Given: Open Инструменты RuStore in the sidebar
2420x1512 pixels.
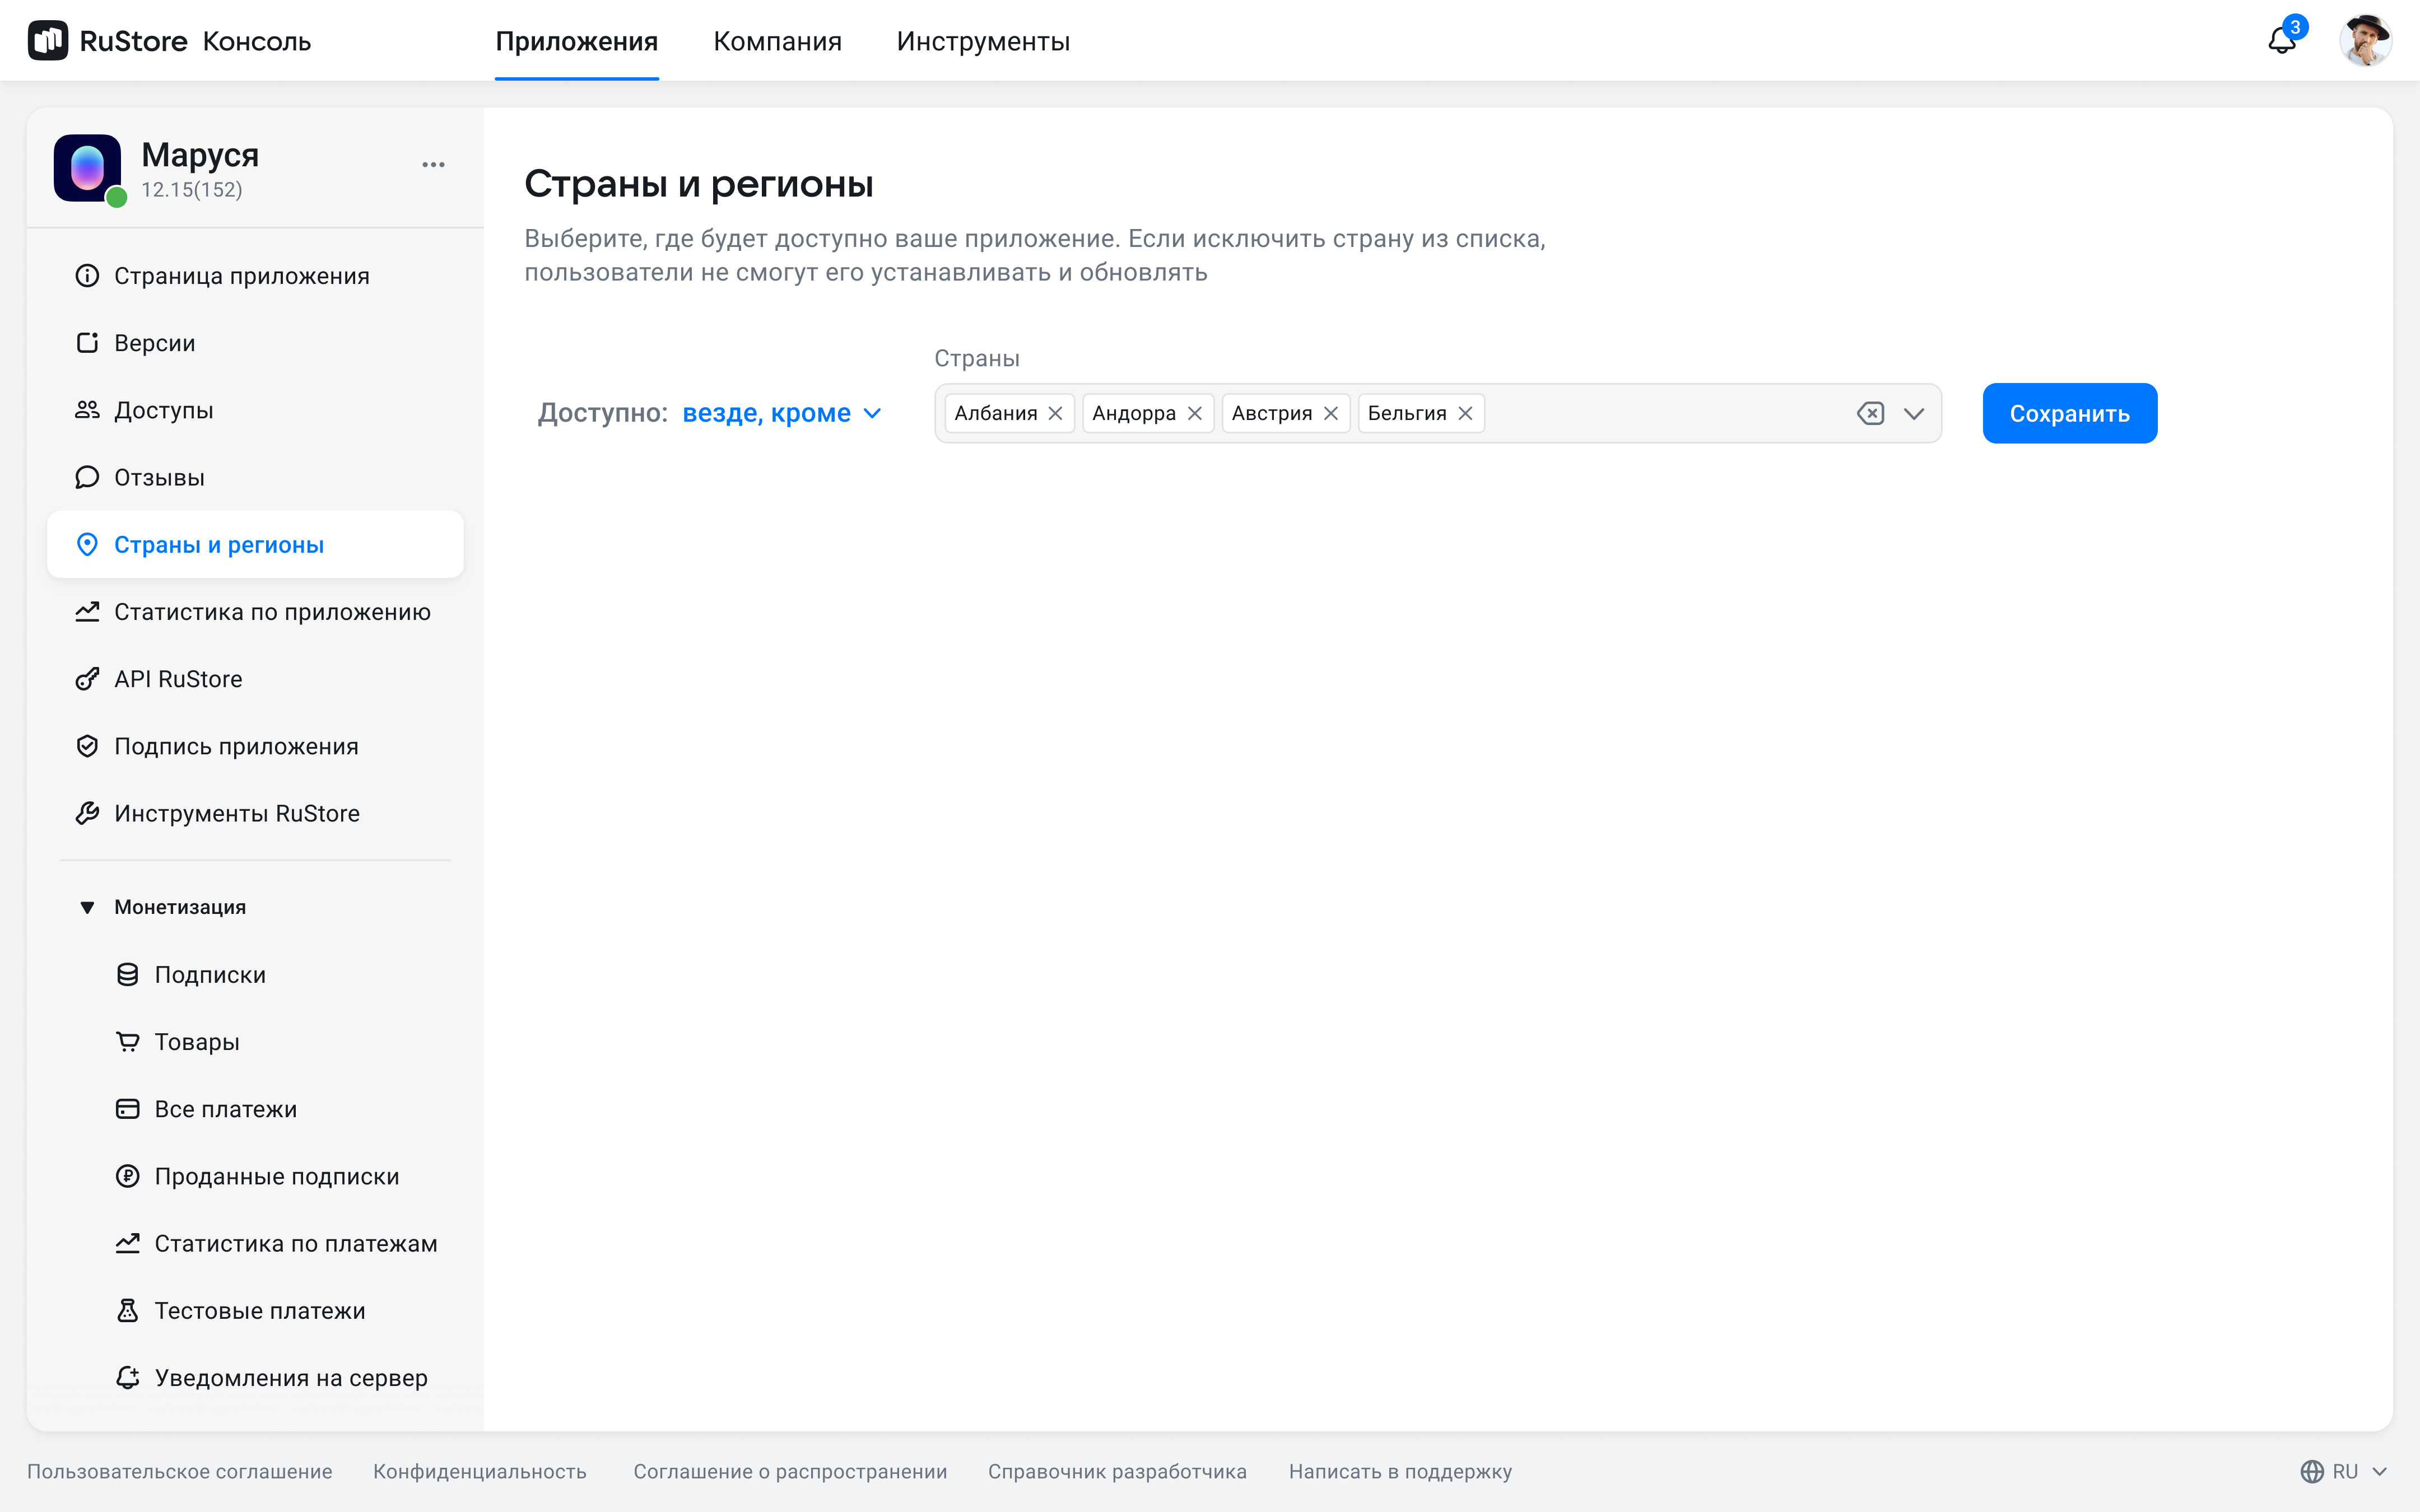Looking at the screenshot, I should point(255,813).
